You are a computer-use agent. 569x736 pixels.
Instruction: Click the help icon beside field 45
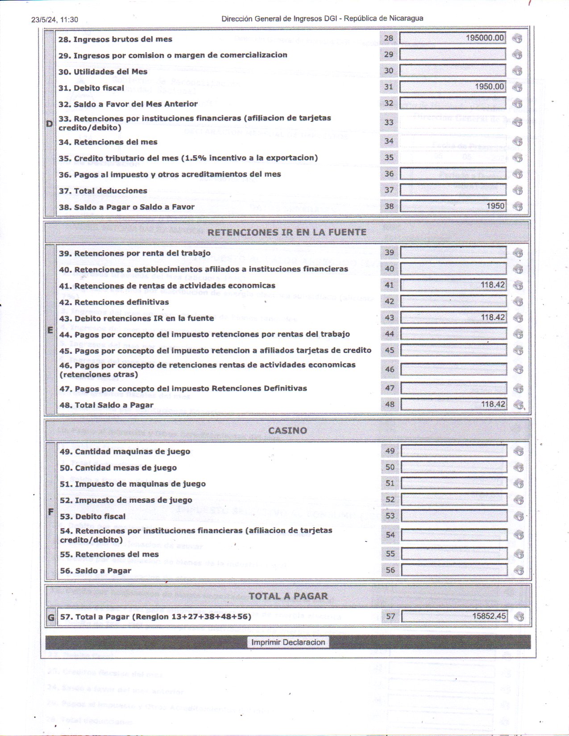[518, 351]
